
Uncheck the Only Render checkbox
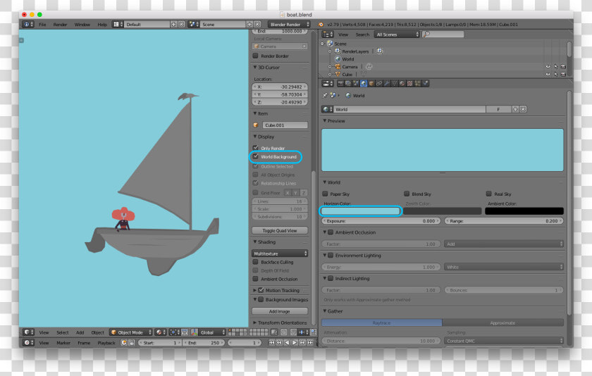point(256,147)
